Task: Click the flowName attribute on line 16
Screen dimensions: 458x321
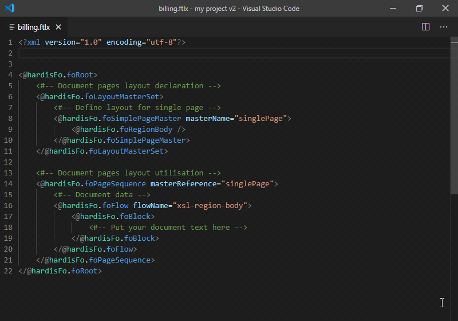Action: 151,206
